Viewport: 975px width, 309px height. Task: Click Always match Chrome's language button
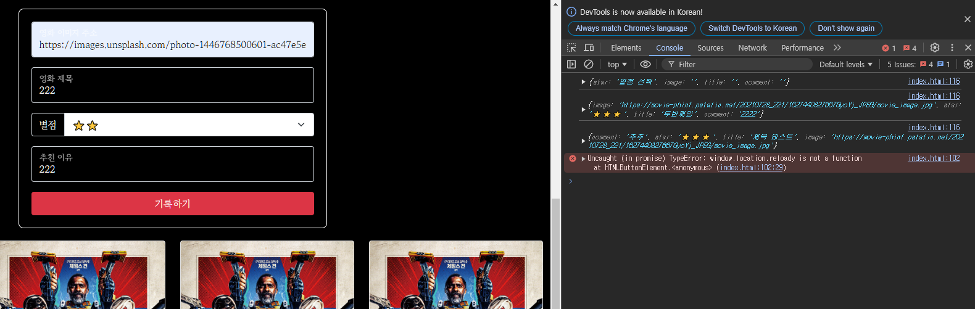pyautogui.click(x=631, y=28)
